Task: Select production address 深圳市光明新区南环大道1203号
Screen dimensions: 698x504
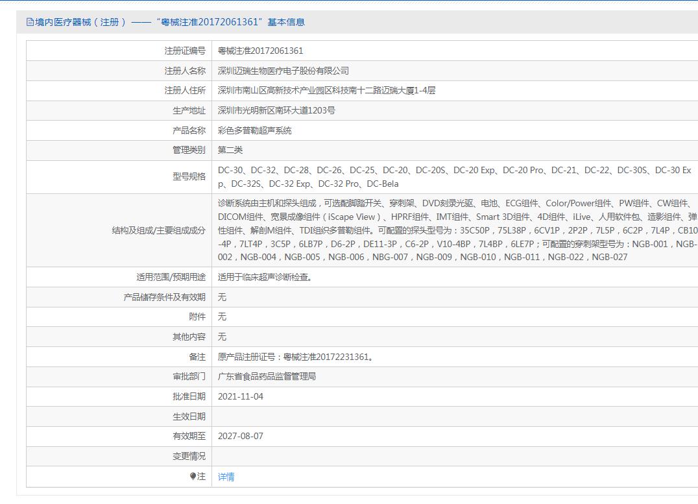Action: click(x=276, y=110)
